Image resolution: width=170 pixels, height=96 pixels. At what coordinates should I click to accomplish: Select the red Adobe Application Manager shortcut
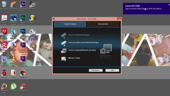coord(4,34)
